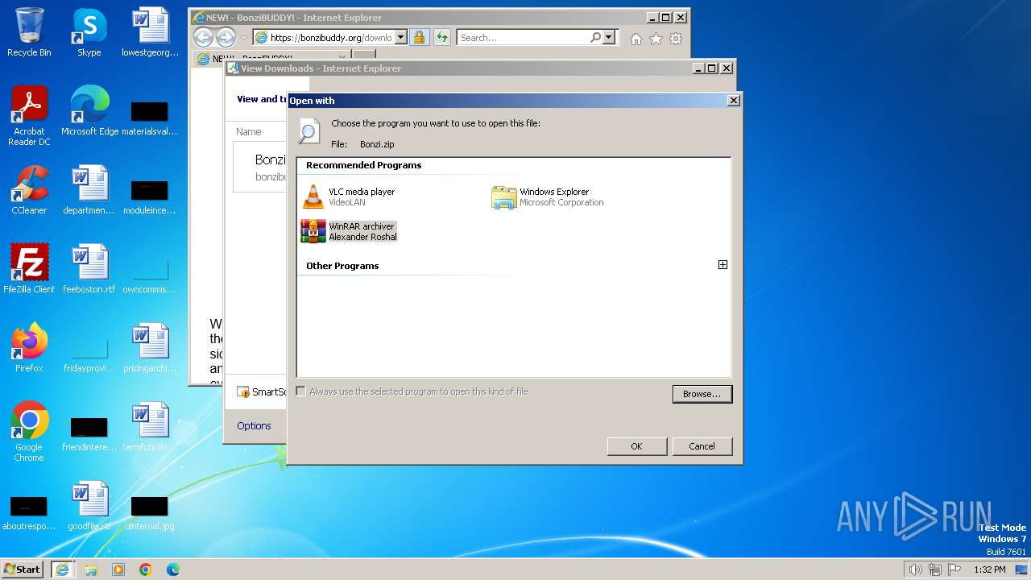Expand the Other Programs section
Viewport: 1031px width, 580px height.
point(723,265)
